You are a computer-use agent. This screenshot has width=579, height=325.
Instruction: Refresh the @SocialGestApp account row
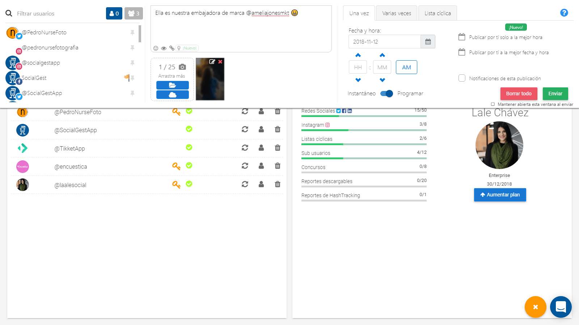[245, 129]
